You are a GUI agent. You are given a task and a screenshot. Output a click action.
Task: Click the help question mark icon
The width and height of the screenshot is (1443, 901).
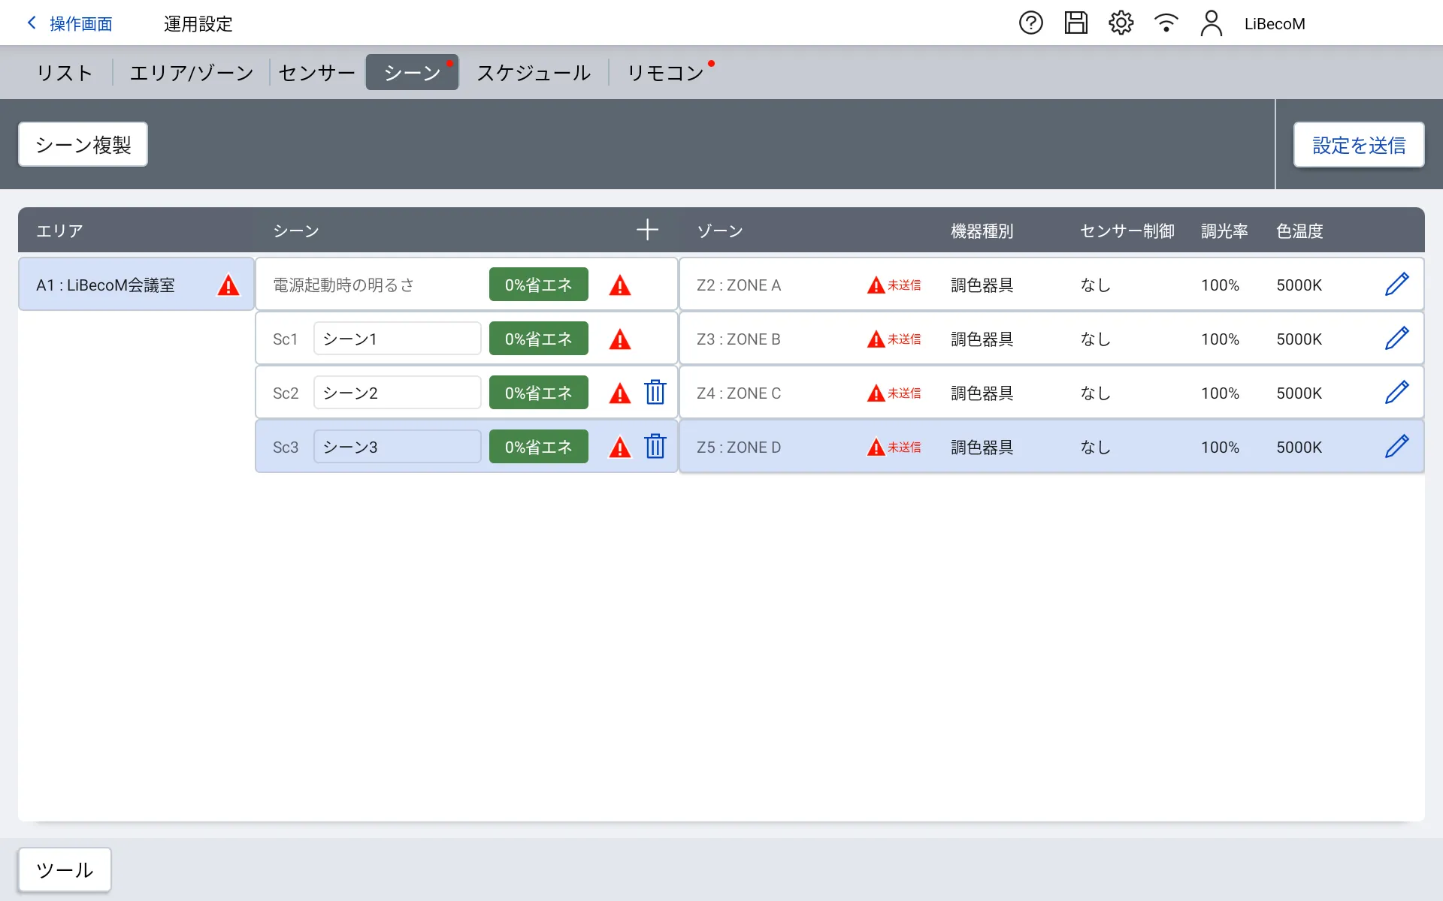pyautogui.click(x=1030, y=23)
